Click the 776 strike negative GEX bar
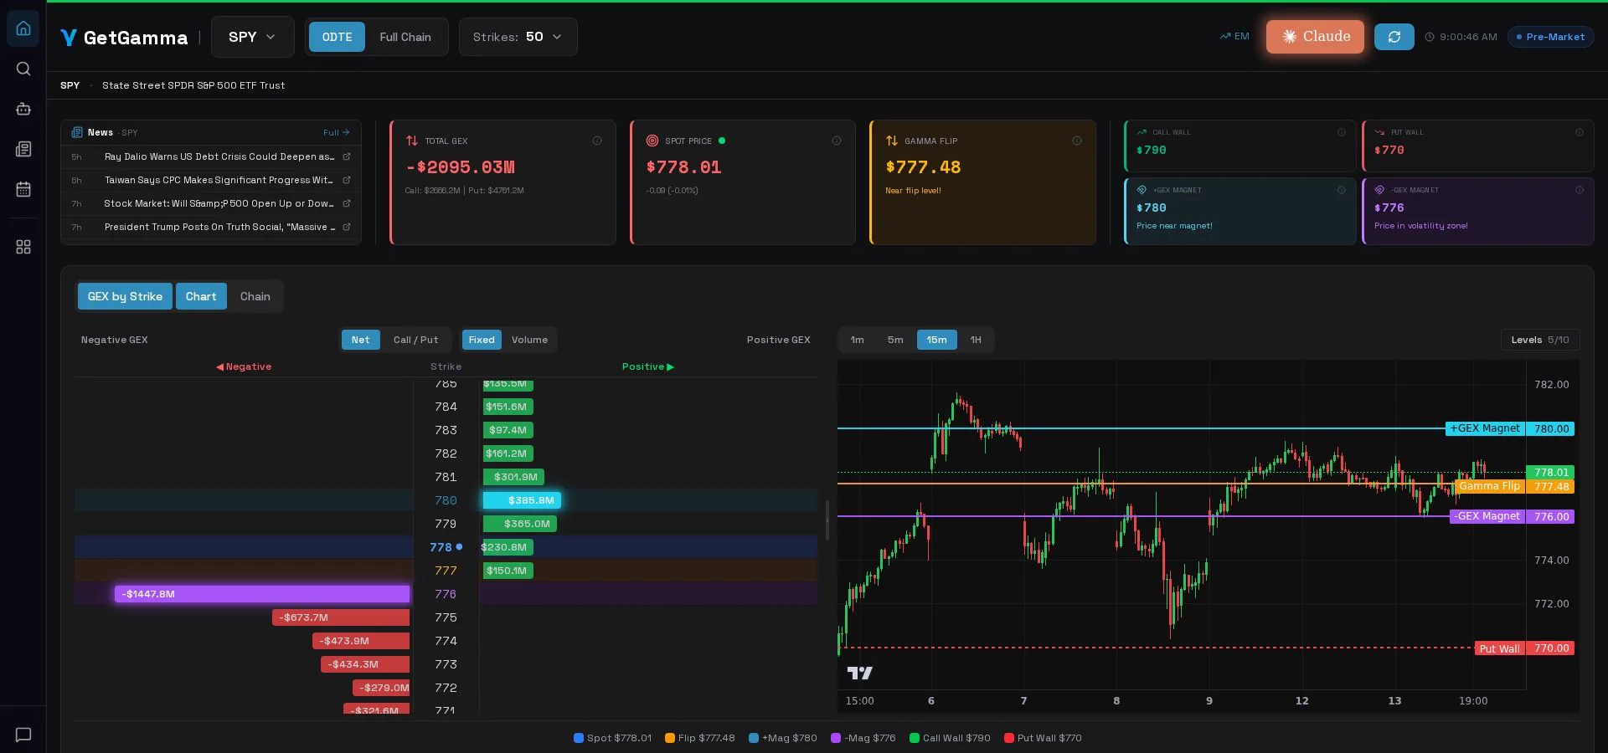 pyautogui.click(x=262, y=594)
